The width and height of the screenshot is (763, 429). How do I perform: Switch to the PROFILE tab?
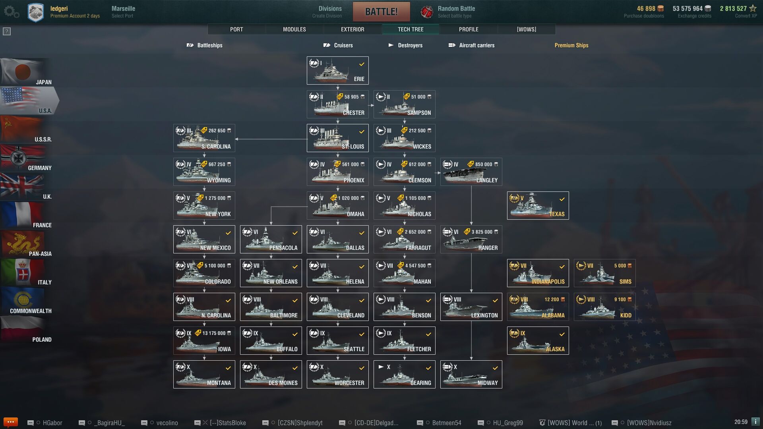tap(469, 29)
